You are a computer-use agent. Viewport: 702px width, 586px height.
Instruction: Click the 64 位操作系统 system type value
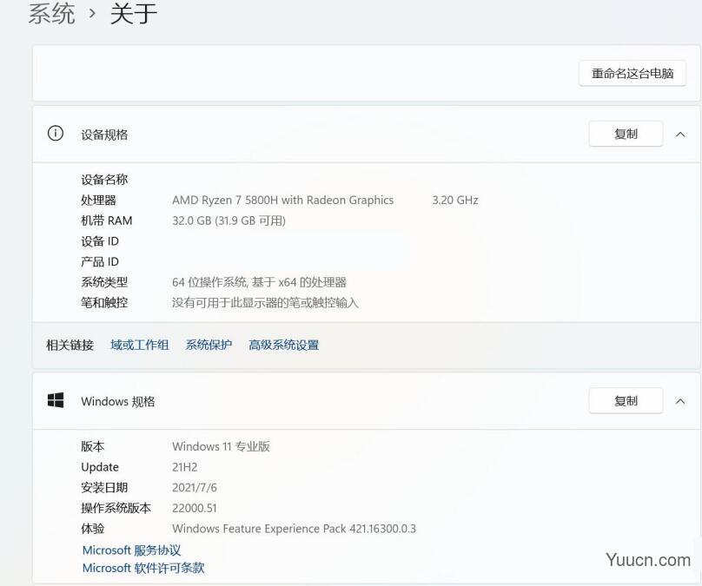click(x=259, y=282)
